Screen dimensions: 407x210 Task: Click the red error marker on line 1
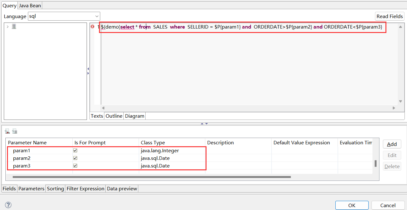(x=93, y=27)
